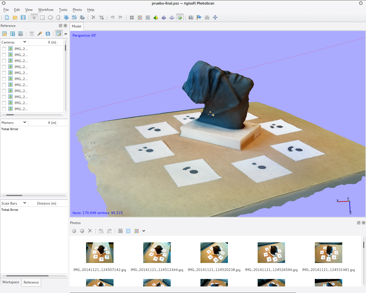Screen dimensions: 366x293
Task: Click the Reset View icon
Action: pos(215,17)
